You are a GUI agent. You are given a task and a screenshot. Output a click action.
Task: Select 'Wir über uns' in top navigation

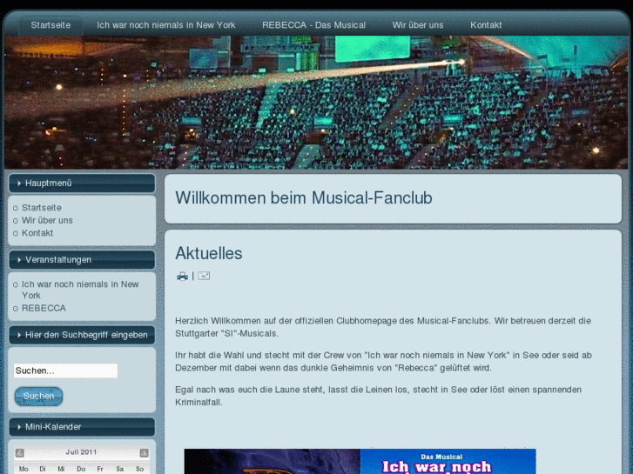418,25
